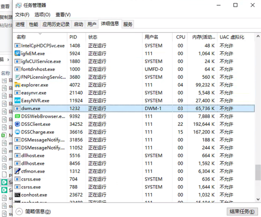The height and width of the screenshot is (217, 261).
Task: Select the DSSClient.exe process name
Action: (36, 124)
